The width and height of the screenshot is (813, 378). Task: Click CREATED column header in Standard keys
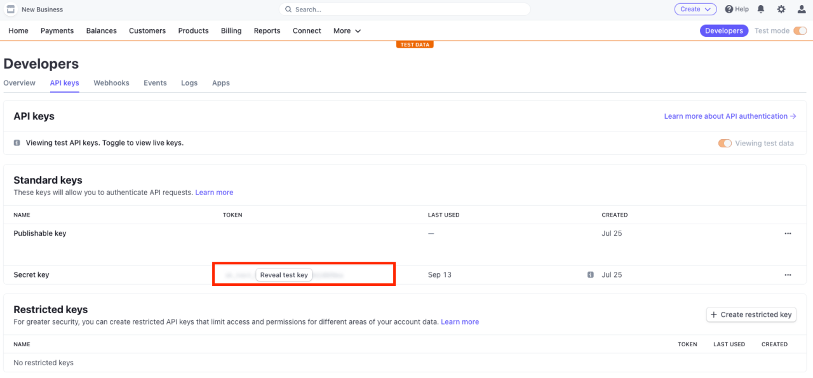pyautogui.click(x=615, y=215)
